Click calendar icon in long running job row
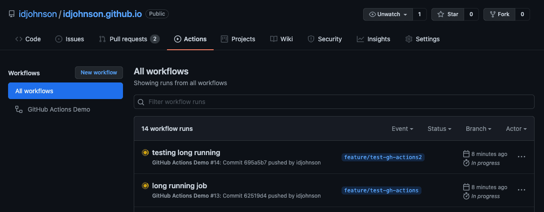This screenshot has width=544, height=212. click(x=466, y=187)
